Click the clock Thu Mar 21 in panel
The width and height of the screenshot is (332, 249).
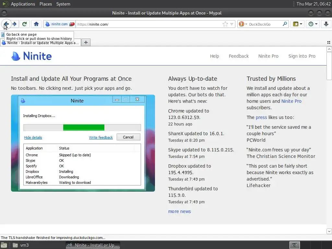[314, 4]
